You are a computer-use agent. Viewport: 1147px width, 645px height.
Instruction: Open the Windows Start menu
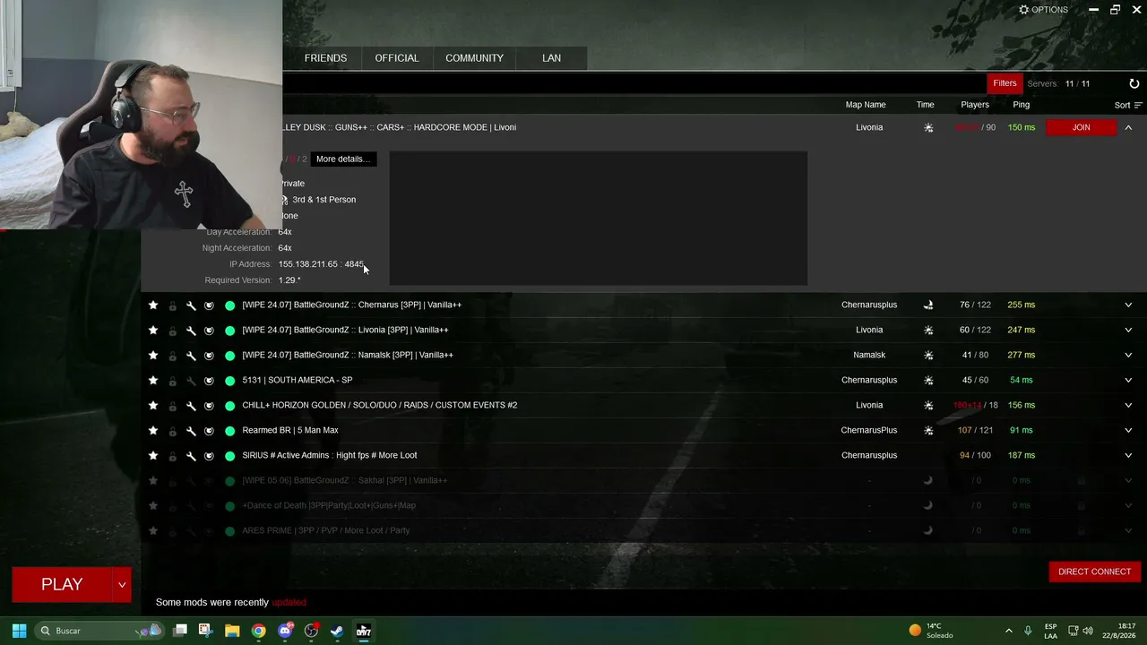coord(19,631)
